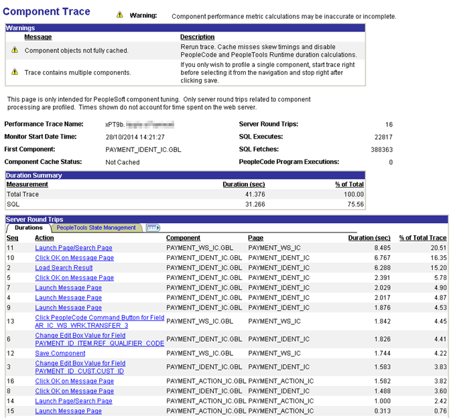The height and width of the screenshot is (418, 455).
Task: Click warning icon beside 'Trace contains multiple components'
Action: point(15,72)
